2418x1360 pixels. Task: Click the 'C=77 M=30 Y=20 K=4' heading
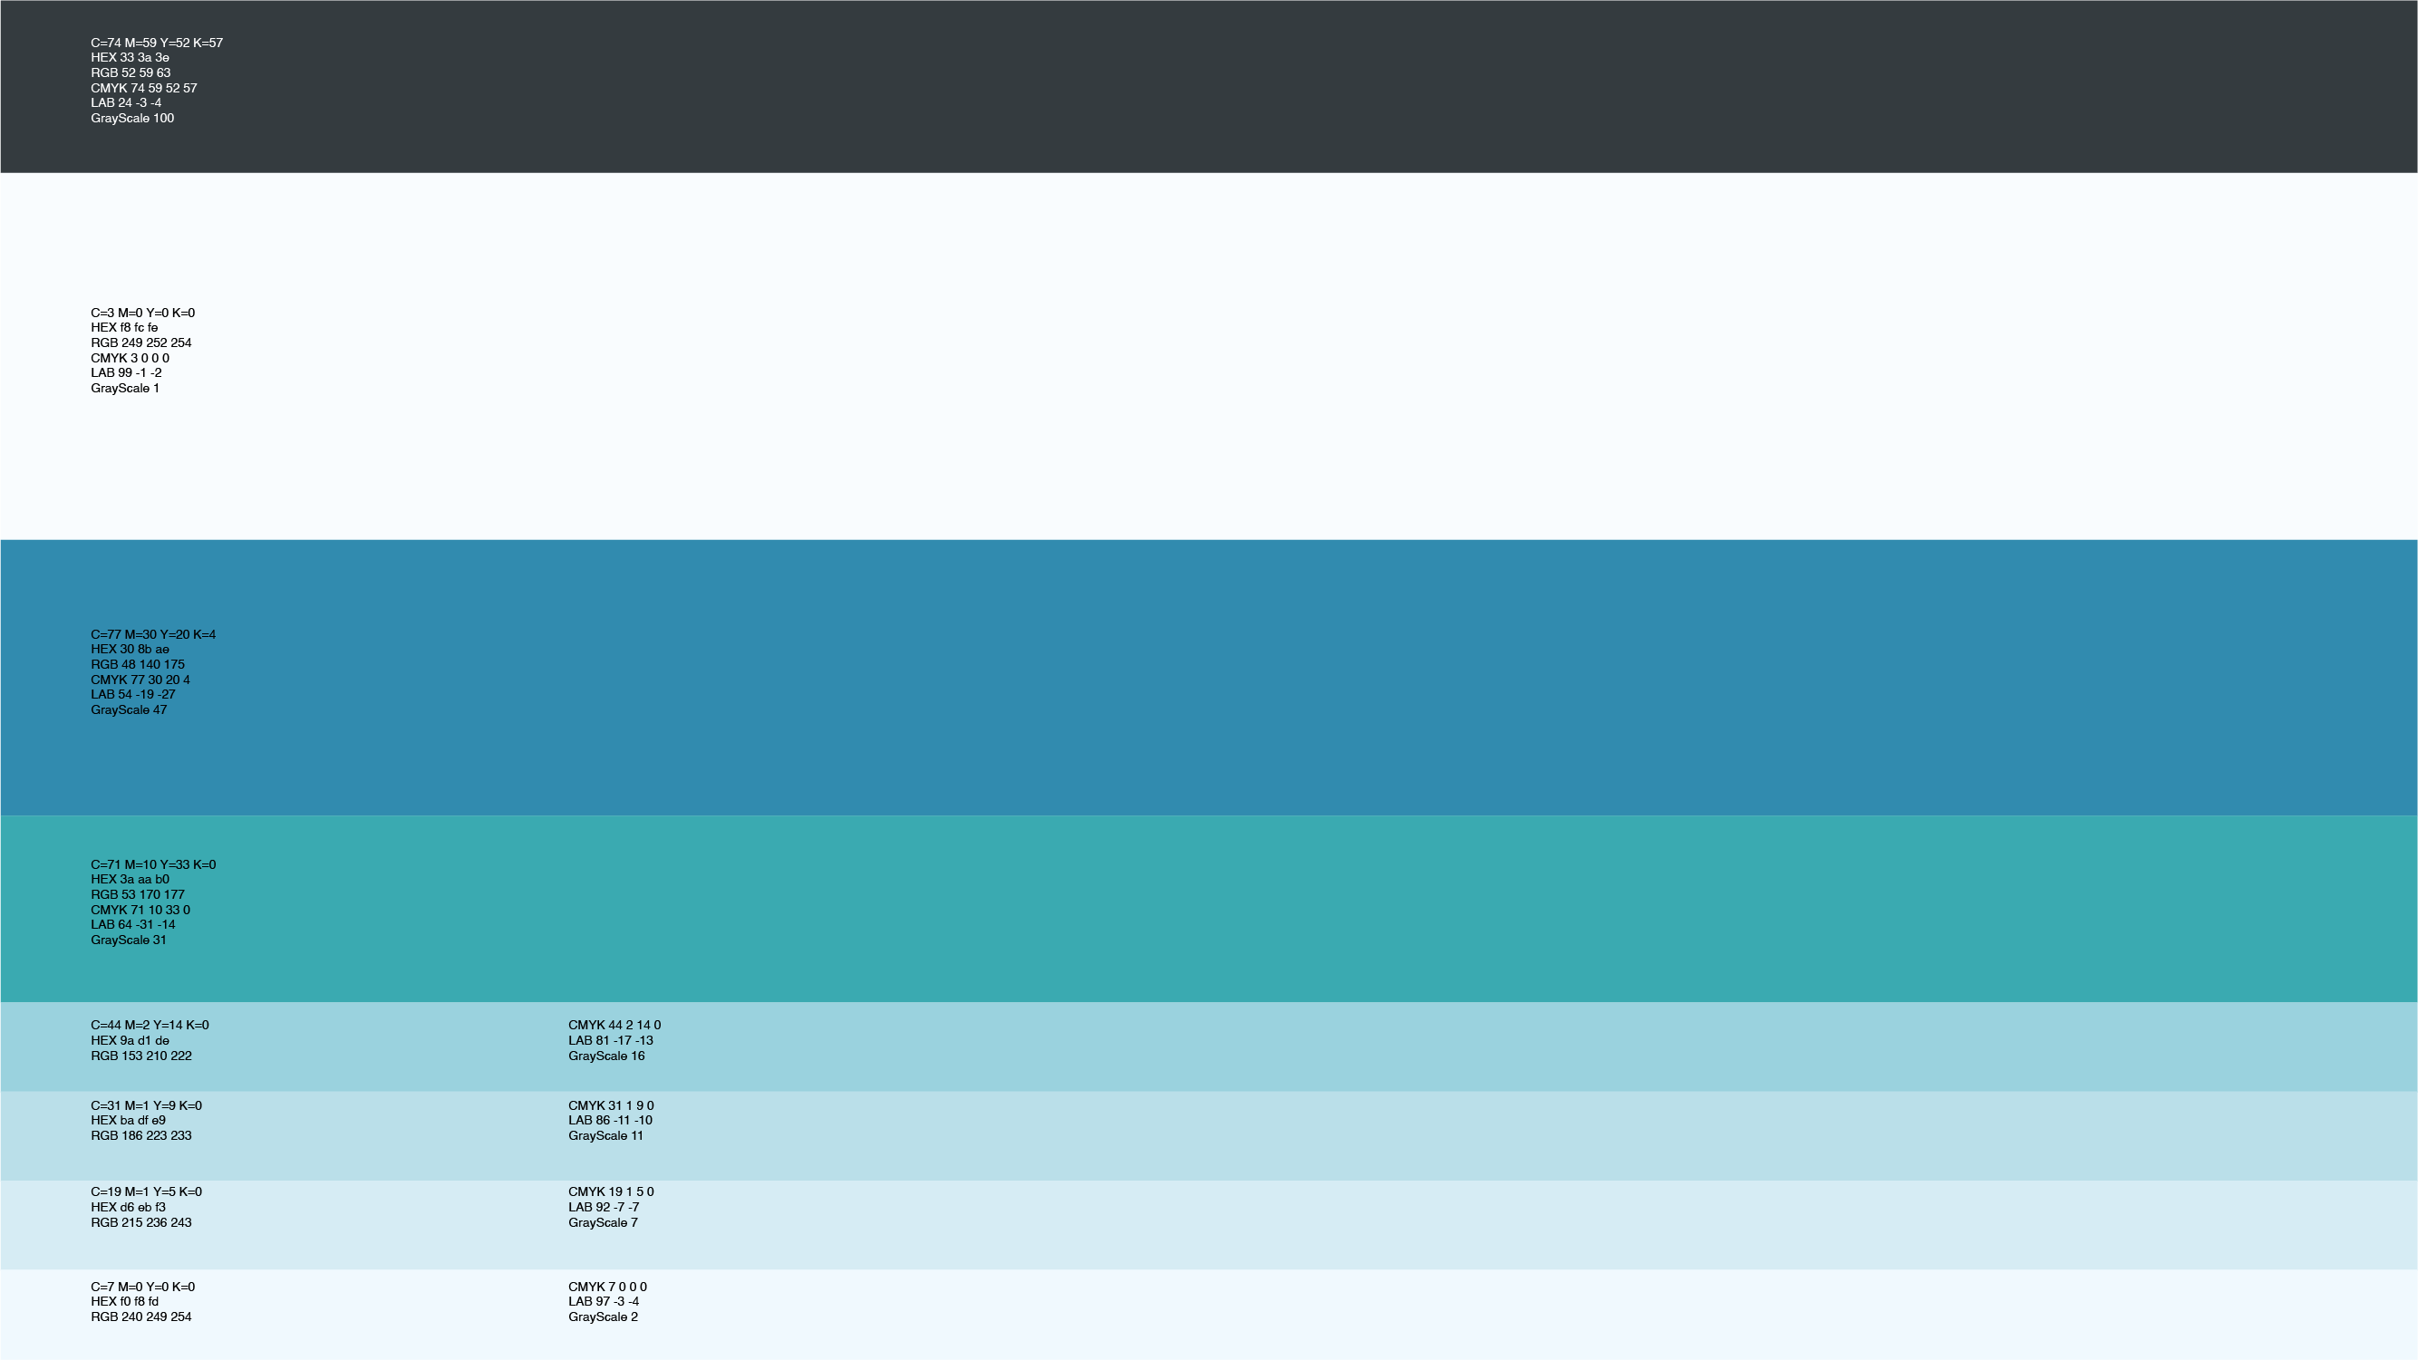point(153,634)
